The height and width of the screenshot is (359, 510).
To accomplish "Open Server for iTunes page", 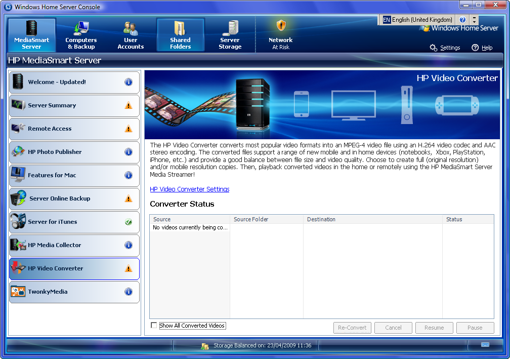I will click(74, 222).
